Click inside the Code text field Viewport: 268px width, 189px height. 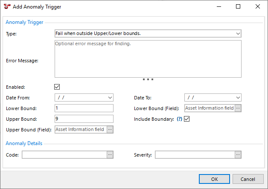(64, 155)
